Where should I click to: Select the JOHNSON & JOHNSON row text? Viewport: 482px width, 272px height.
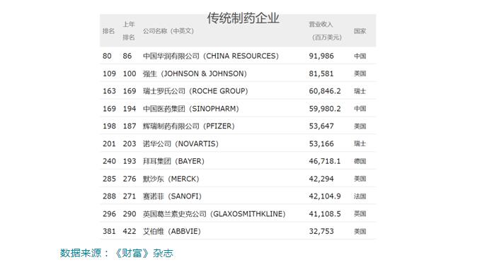coord(195,73)
